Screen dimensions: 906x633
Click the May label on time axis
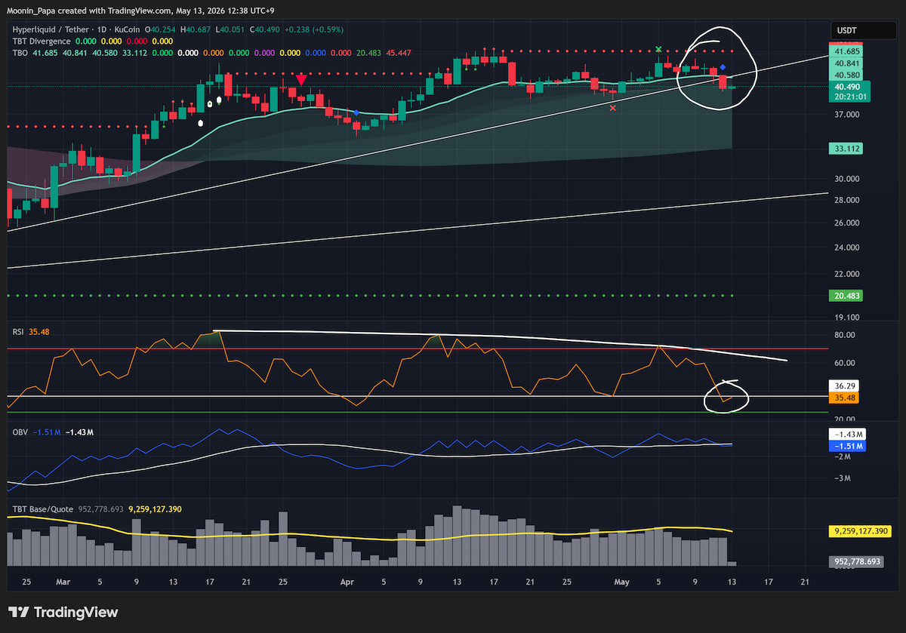click(621, 582)
